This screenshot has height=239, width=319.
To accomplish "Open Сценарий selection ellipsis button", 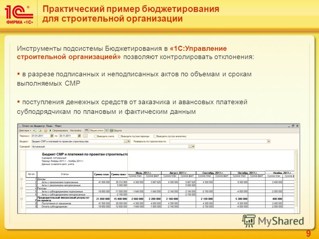I will 190,146.
